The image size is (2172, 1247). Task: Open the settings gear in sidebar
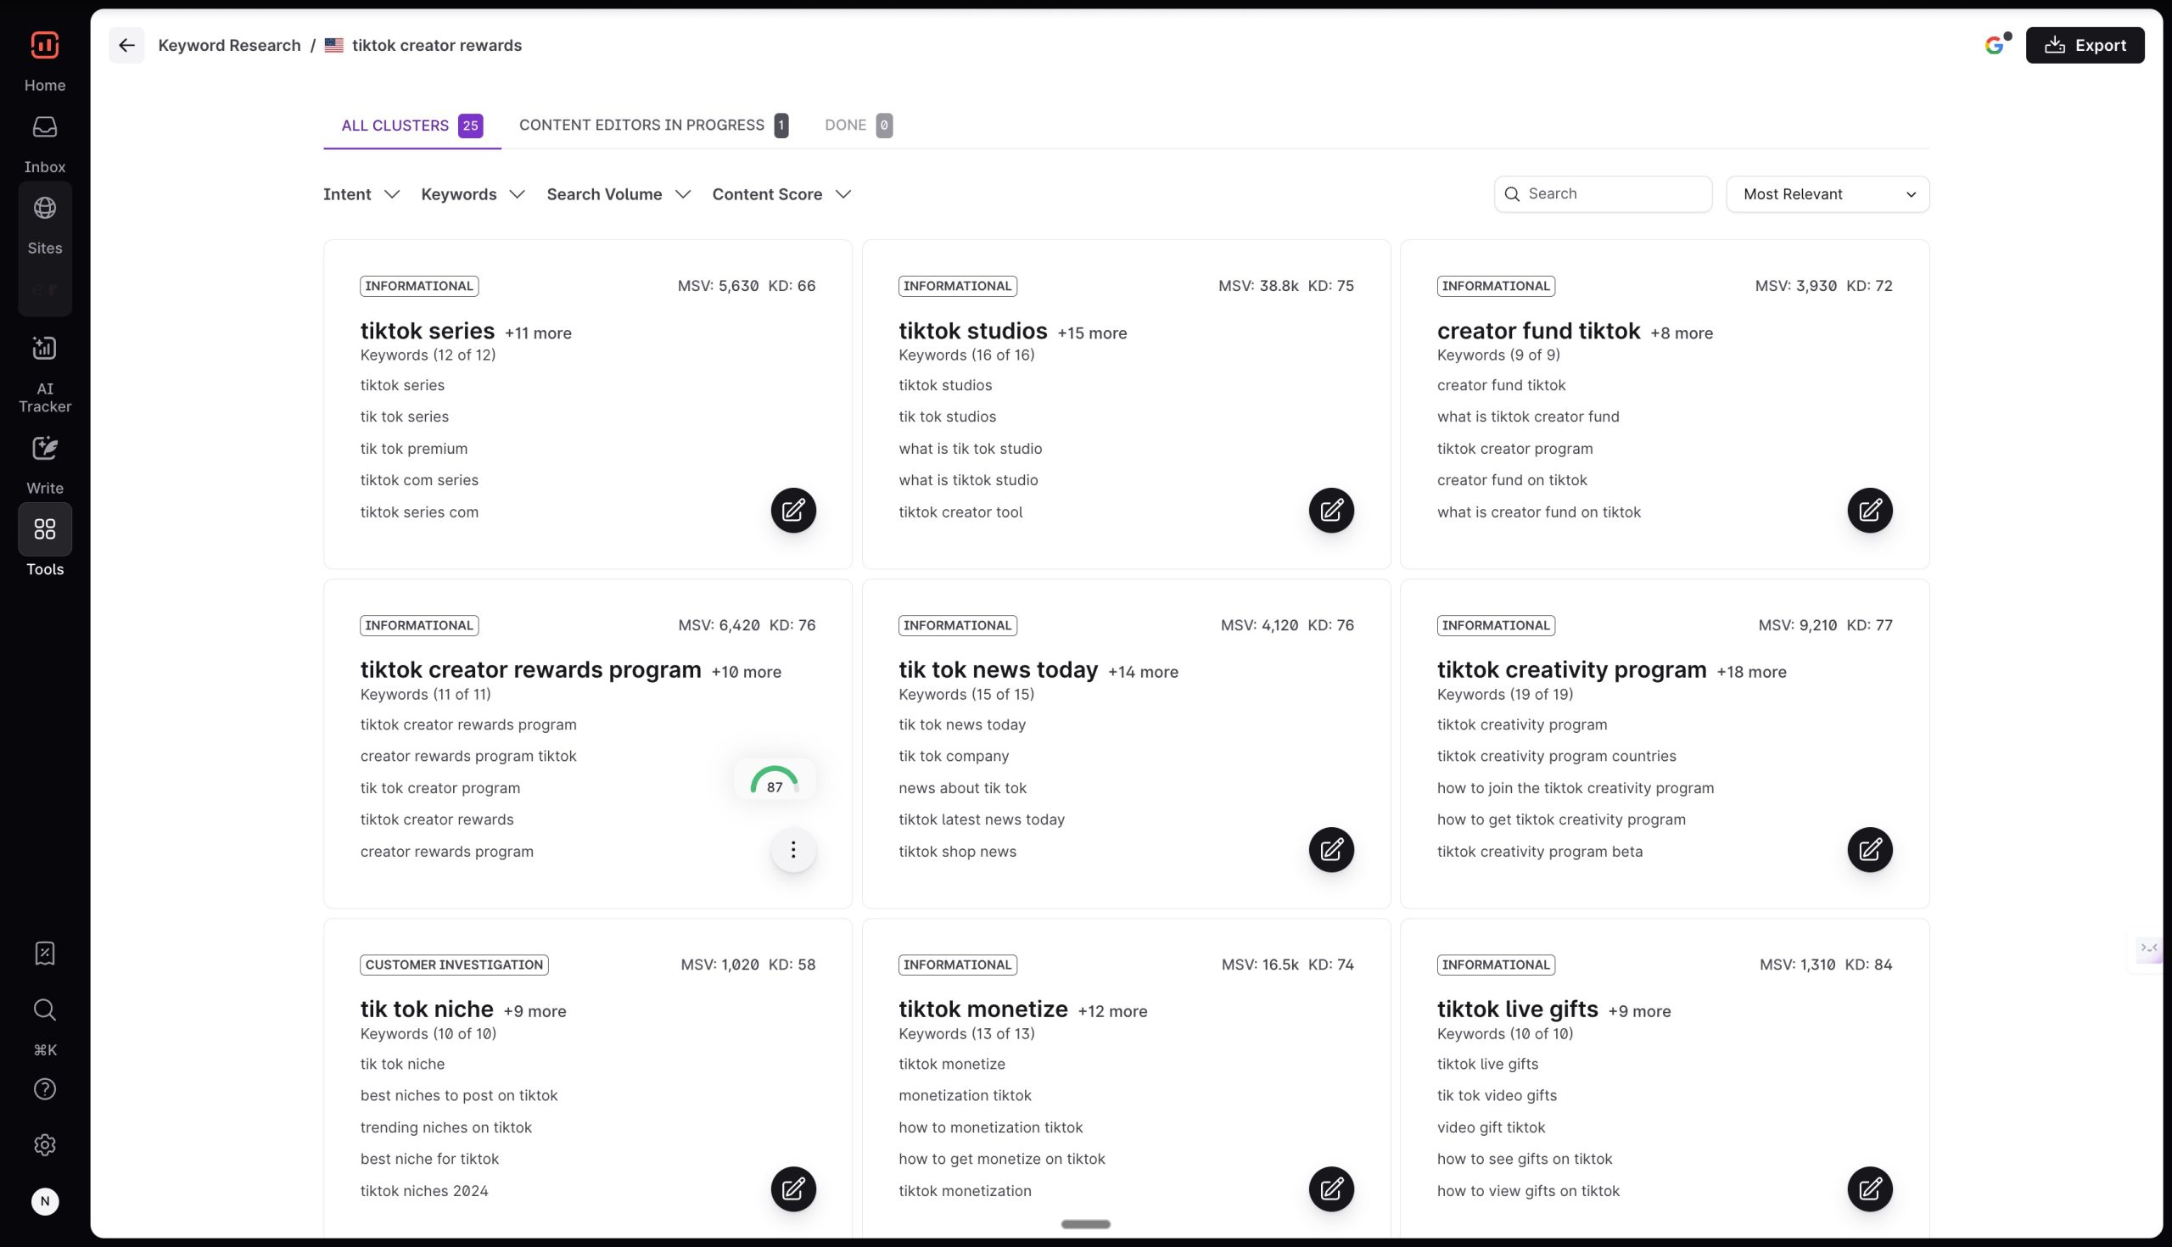tap(44, 1145)
